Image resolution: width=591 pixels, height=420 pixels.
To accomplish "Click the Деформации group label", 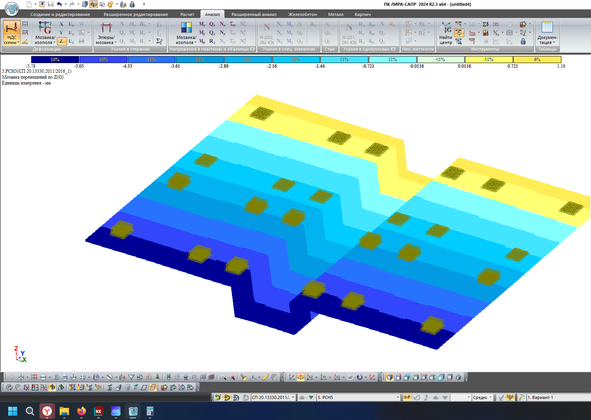I will 47,49.
